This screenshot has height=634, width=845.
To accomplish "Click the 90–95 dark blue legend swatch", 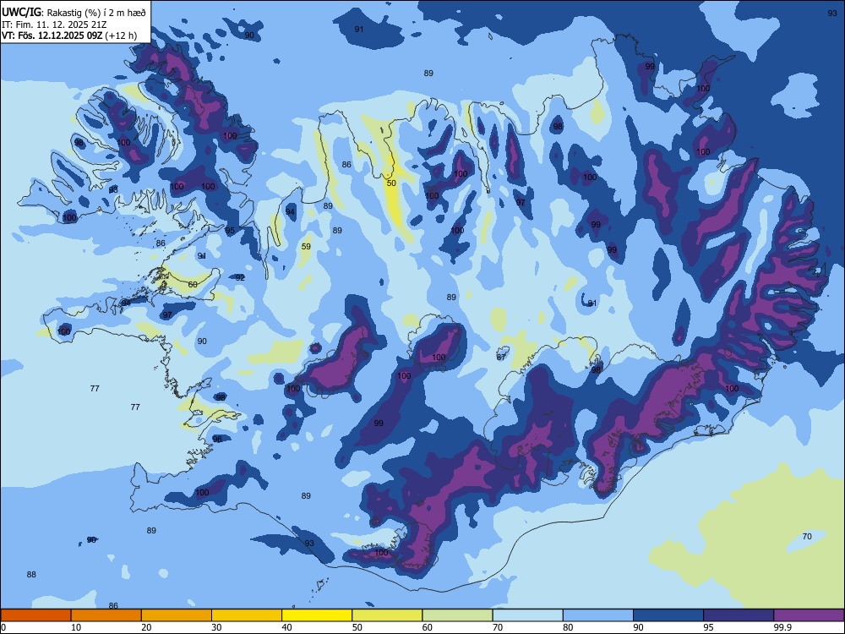I will [668, 615].
